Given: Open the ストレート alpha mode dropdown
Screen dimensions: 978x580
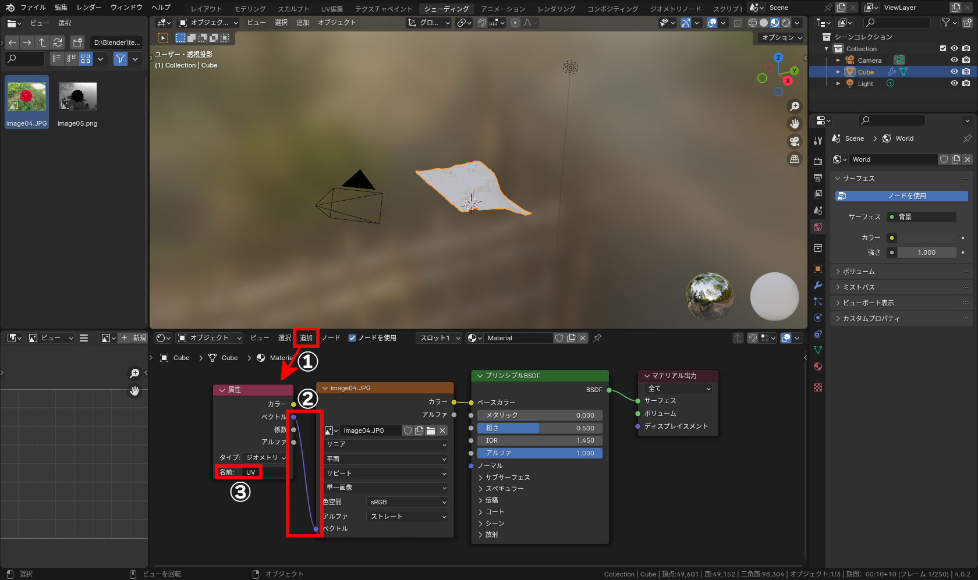Looking at the screenshot, I should [x=408, y=517].
